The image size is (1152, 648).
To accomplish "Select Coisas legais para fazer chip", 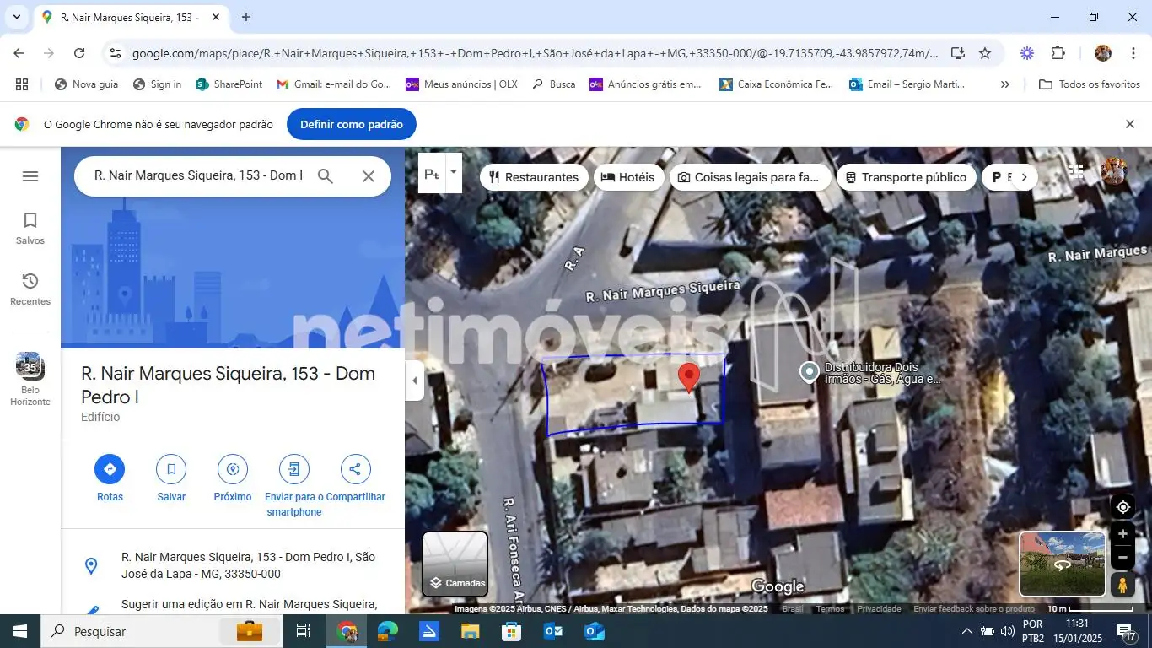I will point(751,177).
